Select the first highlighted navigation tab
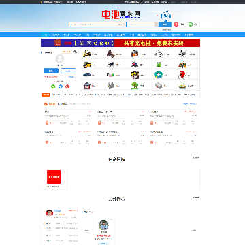 (45, 35)
